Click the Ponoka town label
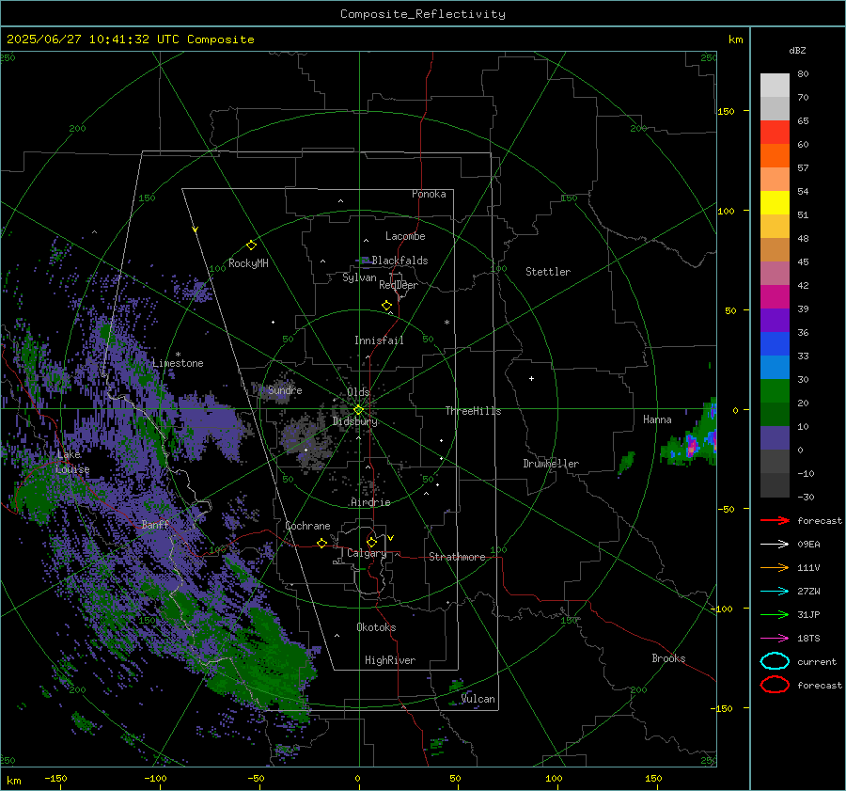 pos(429,194)
